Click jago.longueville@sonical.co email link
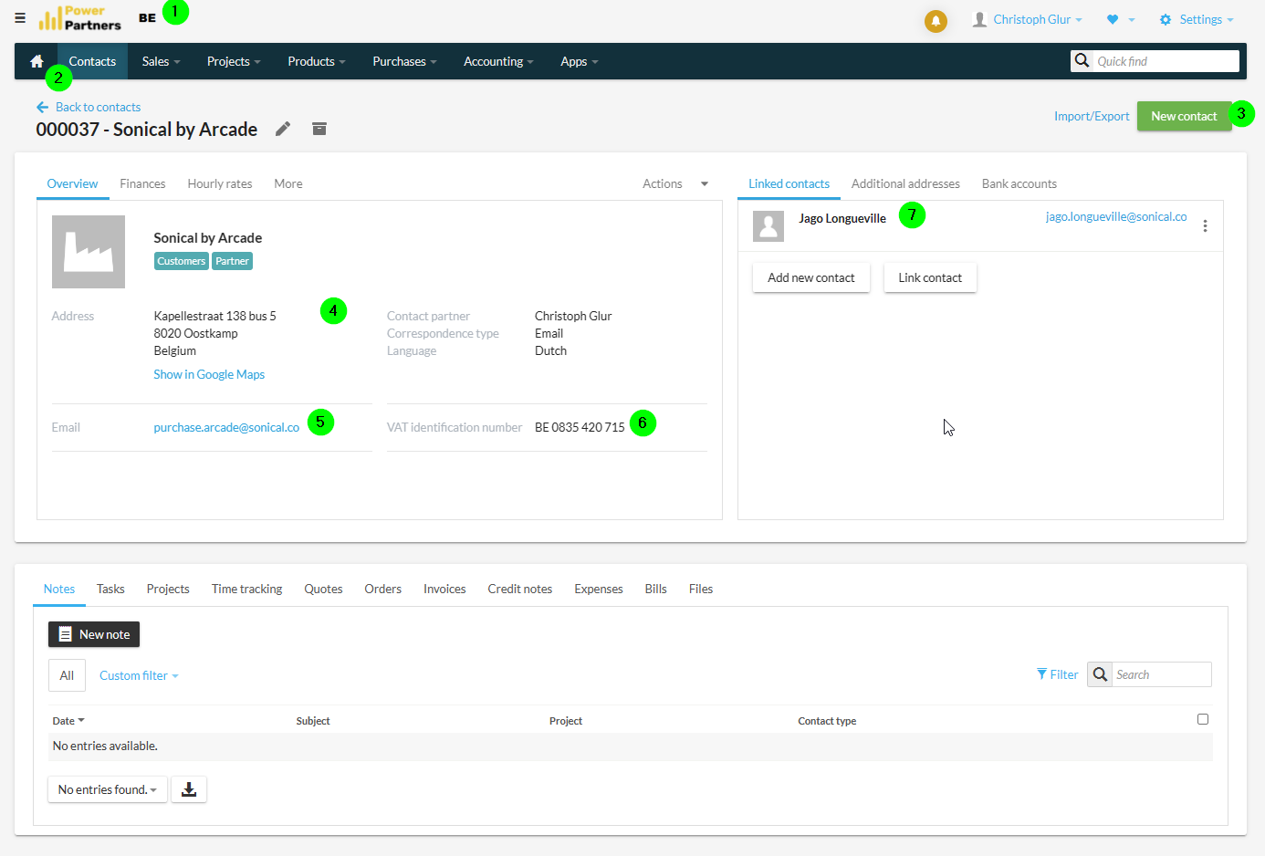The height and width of the screenshot is (856, 1265). 1116,216
